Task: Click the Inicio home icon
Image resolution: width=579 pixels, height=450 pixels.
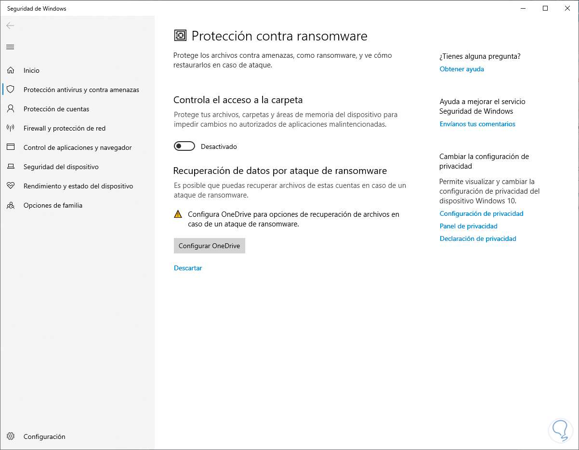Action: point(10,70)
